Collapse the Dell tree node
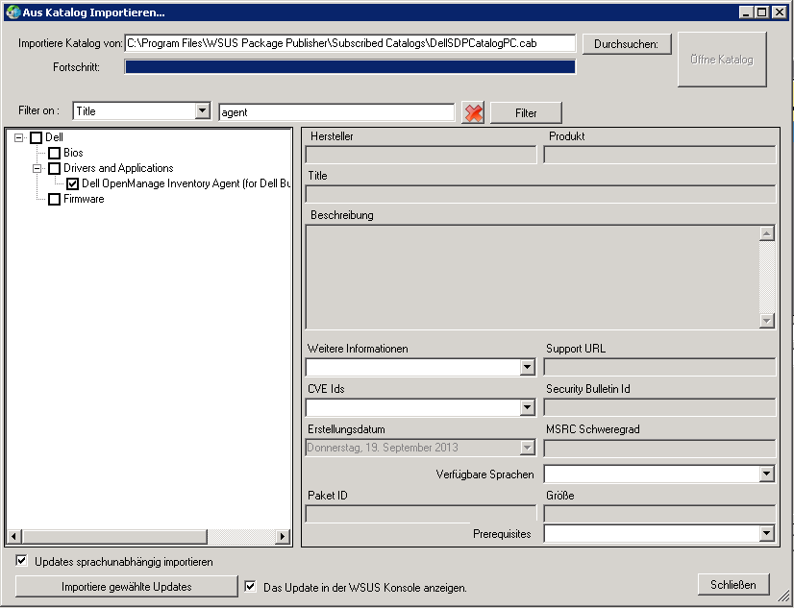 coord(18,137)
